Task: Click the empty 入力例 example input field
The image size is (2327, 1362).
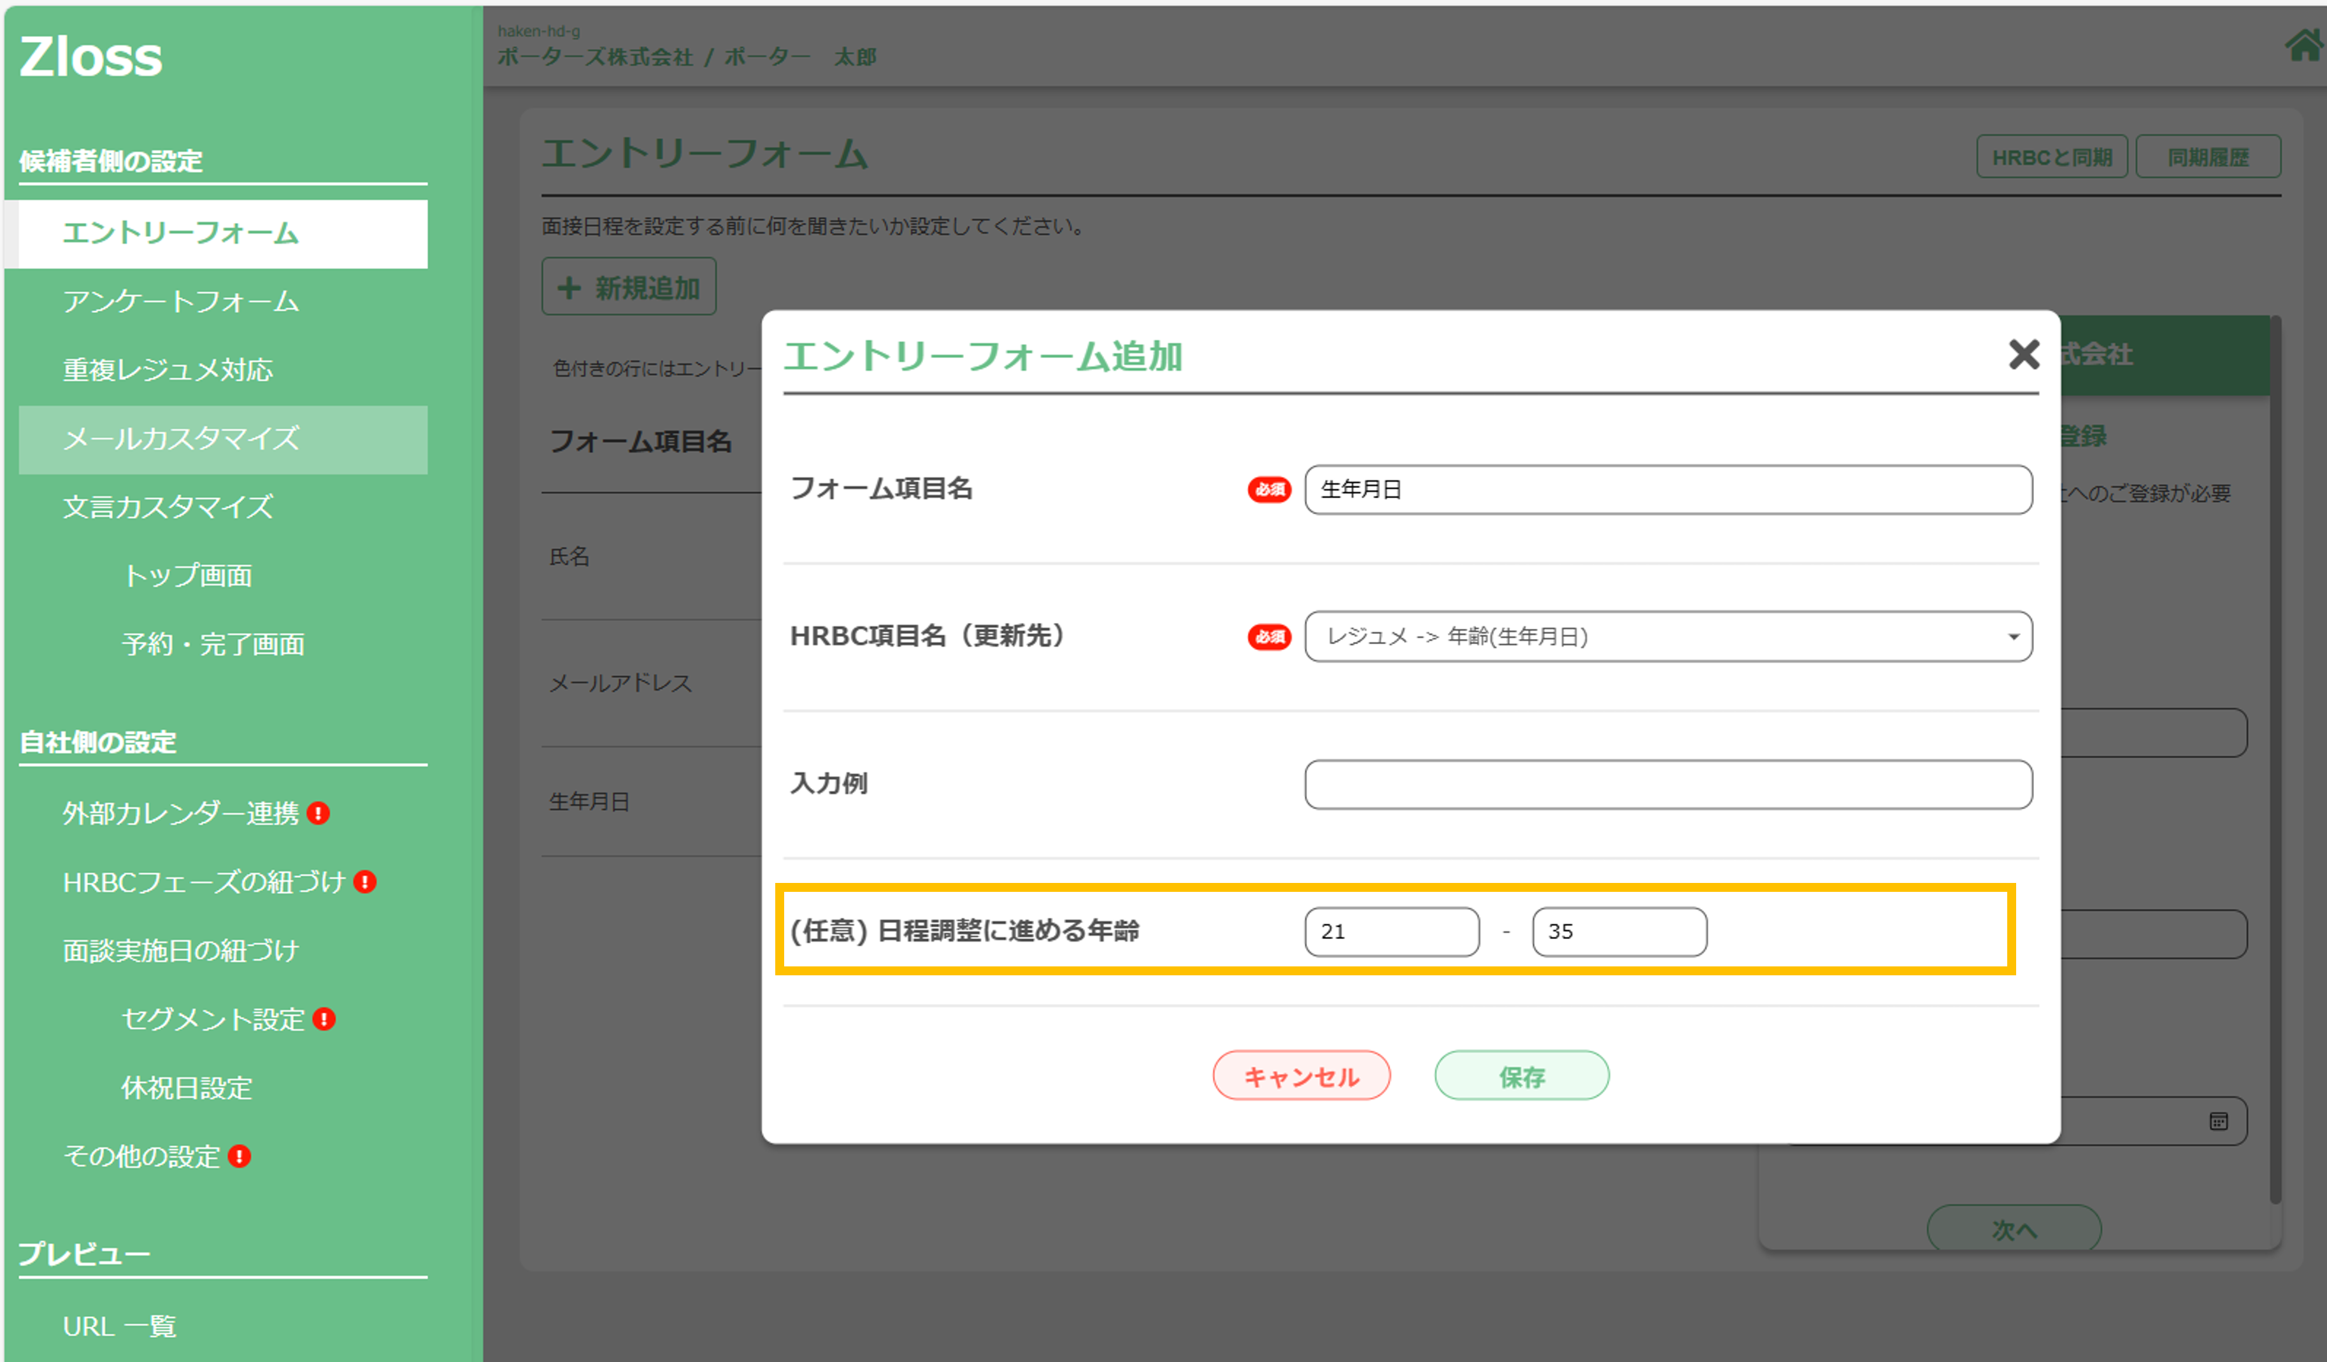Action: [1667, 784]
